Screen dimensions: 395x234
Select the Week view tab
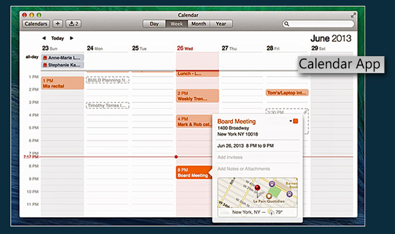(176, 24)
